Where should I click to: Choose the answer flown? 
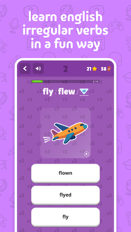tap(65, 173)
